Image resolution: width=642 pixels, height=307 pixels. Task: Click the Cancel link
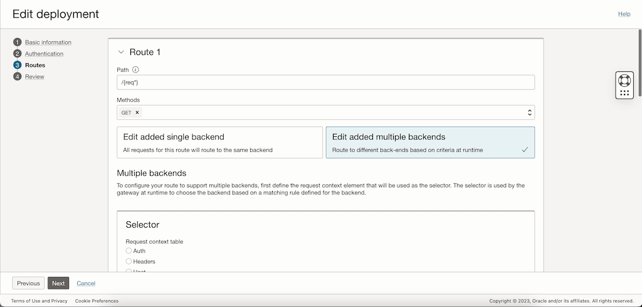(x=86, y=283)
